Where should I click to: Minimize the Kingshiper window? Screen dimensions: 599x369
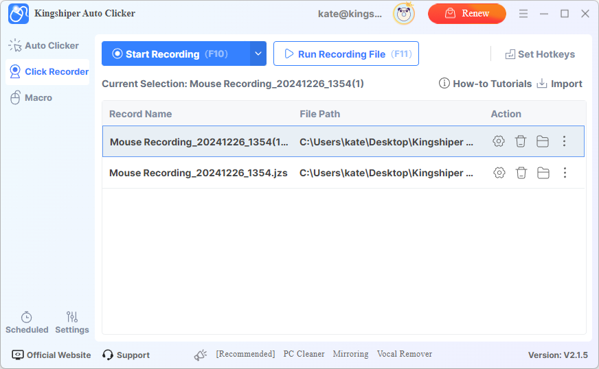pyautogui.click(x=544, y=14)
